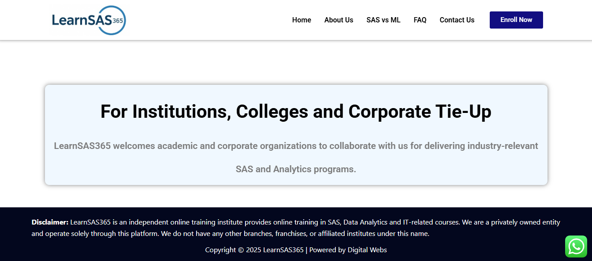This screenshot has width=592, height=261.
Task: Navigate to Contact Us
Action: point(457,20)
